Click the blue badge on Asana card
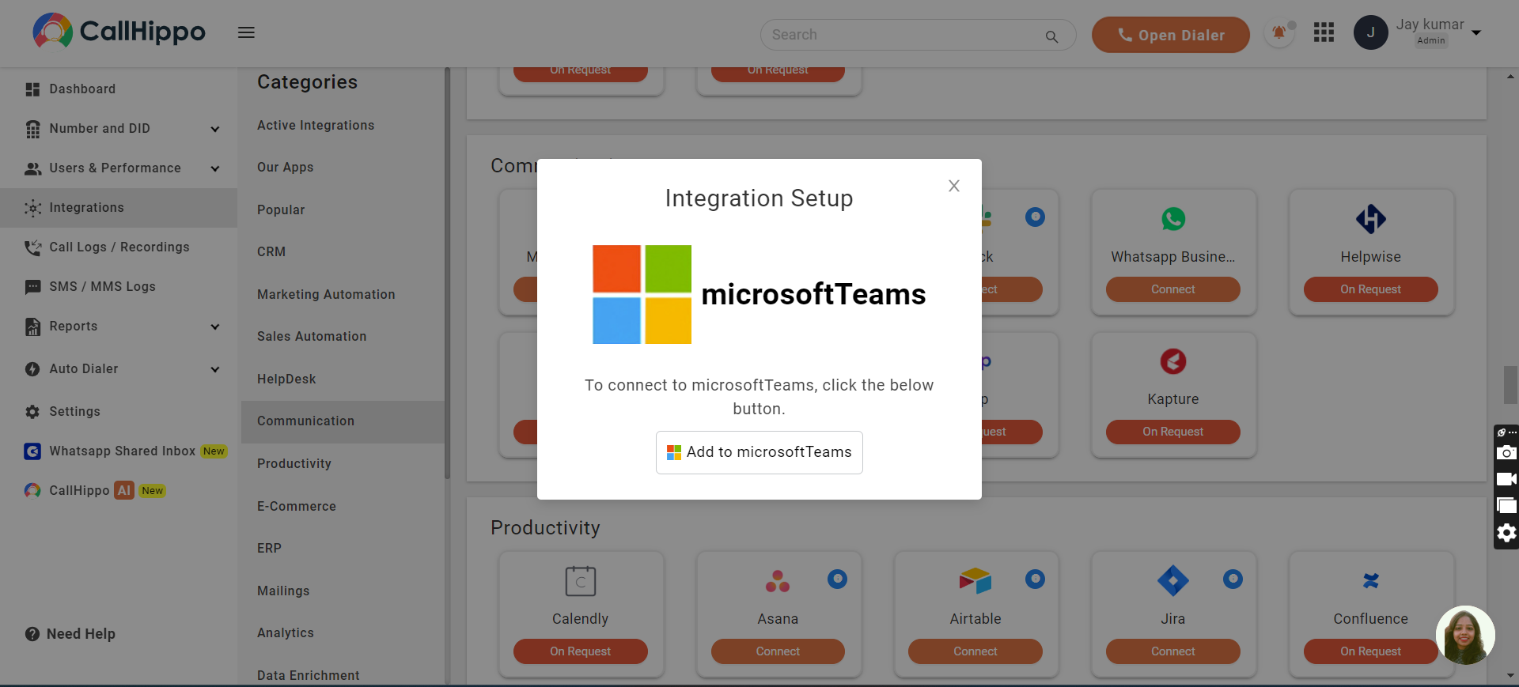Screen dimensions: 1519x687 tap(837, 579)
